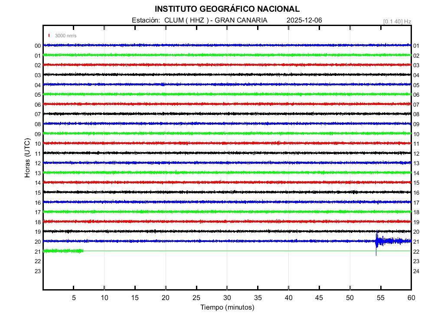This screenshot has height=333, width=444.
Task: Click the 30 minute tick label on the time axis
Action: point(227,297)
